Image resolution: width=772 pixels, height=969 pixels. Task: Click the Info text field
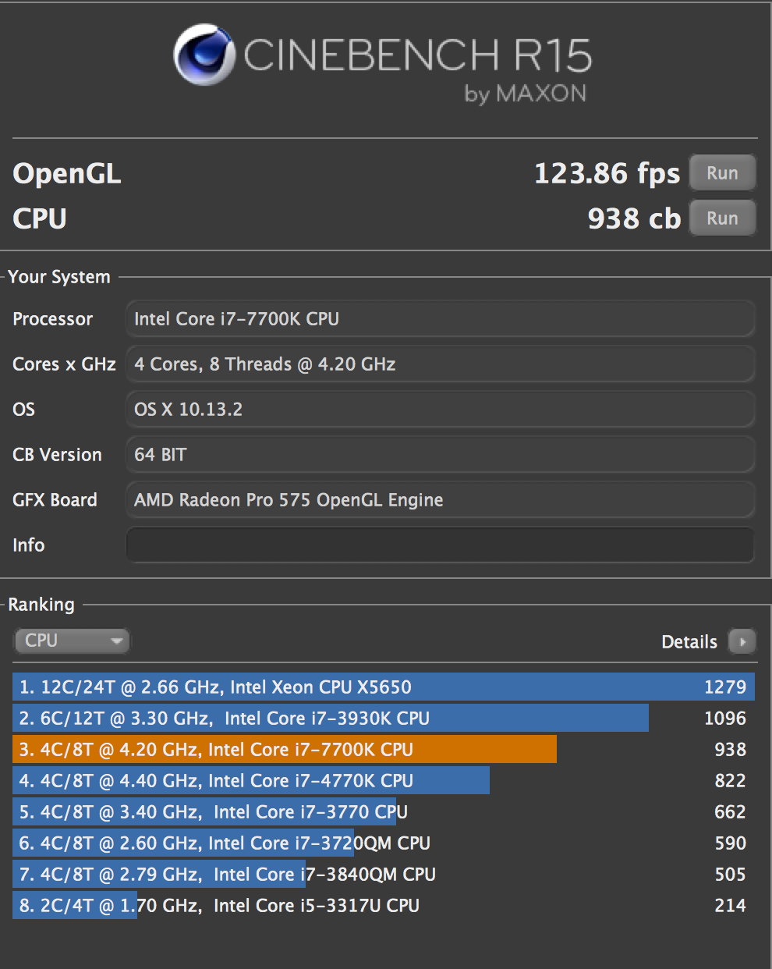pos(440,545)
